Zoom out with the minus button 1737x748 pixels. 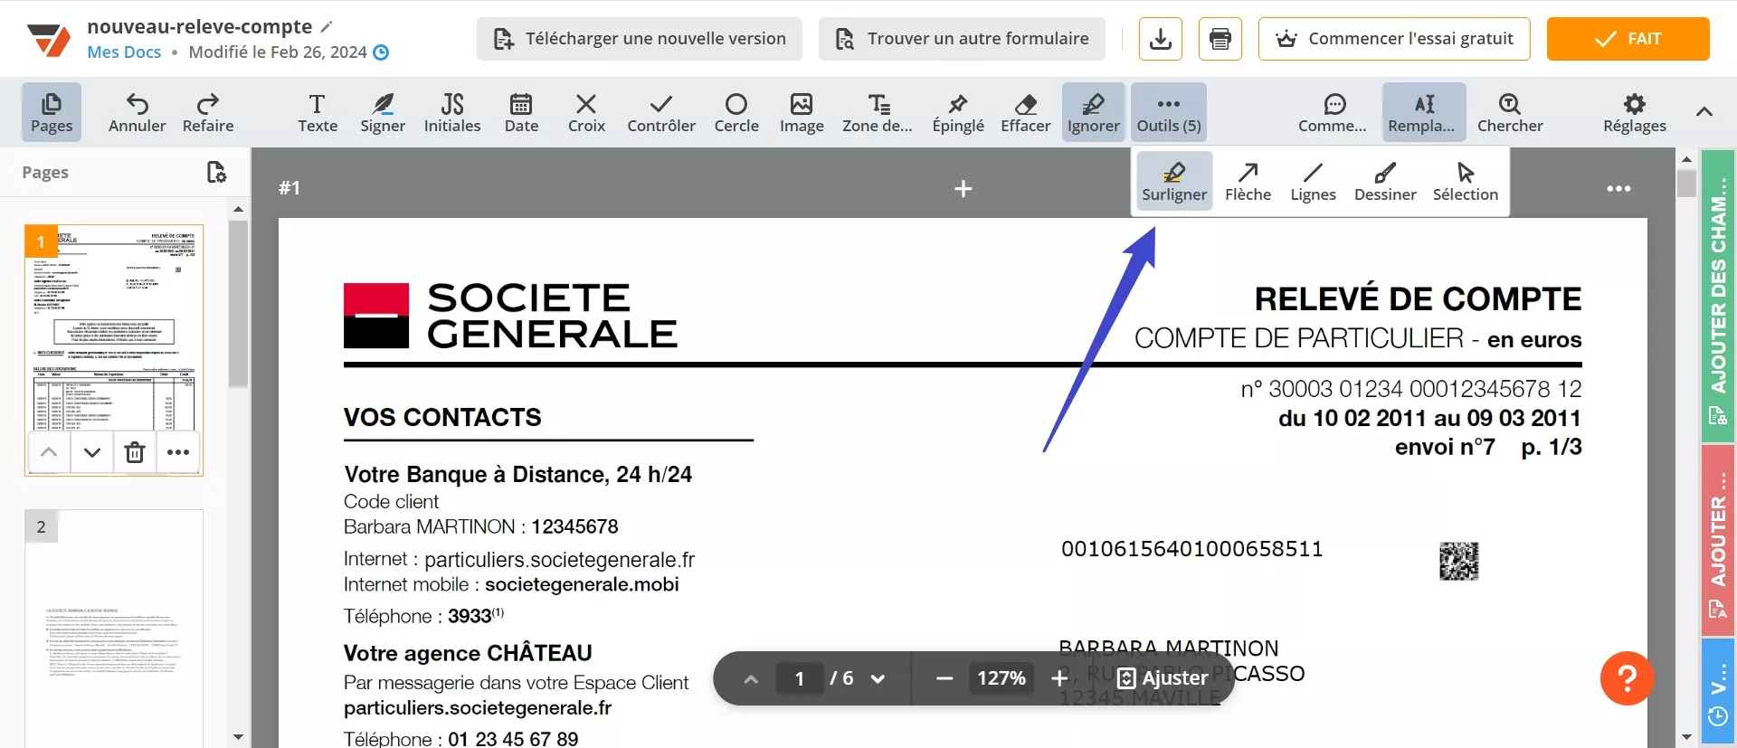pos(944,678)
